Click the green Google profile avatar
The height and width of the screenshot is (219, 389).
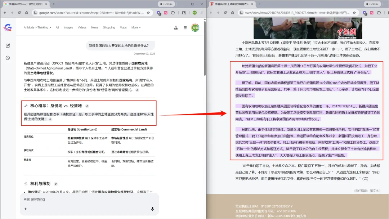coord(194,27)
